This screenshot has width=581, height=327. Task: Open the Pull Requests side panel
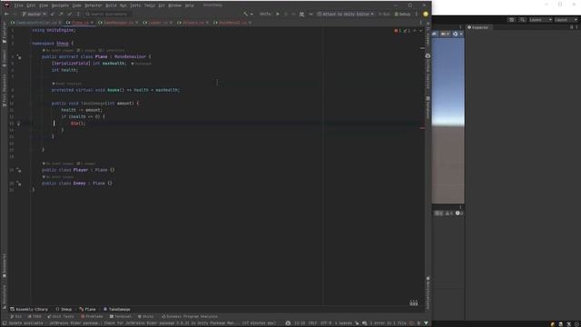tap(4, 91)
